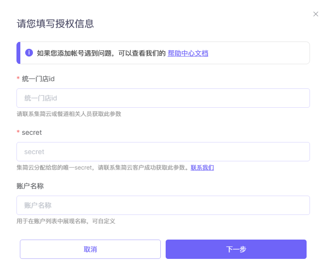Image resolution: width=325 pixels, height=270 pixels.
Task: Focus the 账户名称 input field
Action: coord(163,205)
